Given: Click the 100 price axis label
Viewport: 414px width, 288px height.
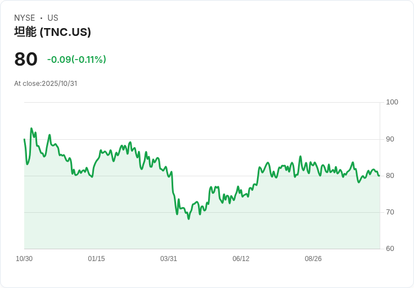Looking at the screenshot, I should (x=392, y=102).
